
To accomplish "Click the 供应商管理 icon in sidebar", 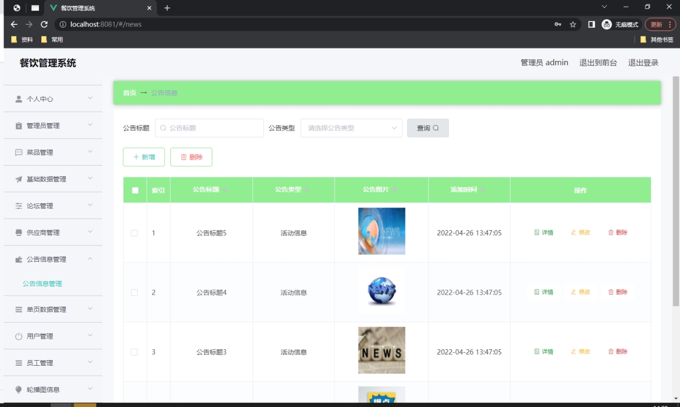I will click(19, 232).
